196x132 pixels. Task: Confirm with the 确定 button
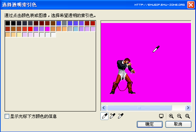point(150,124)
